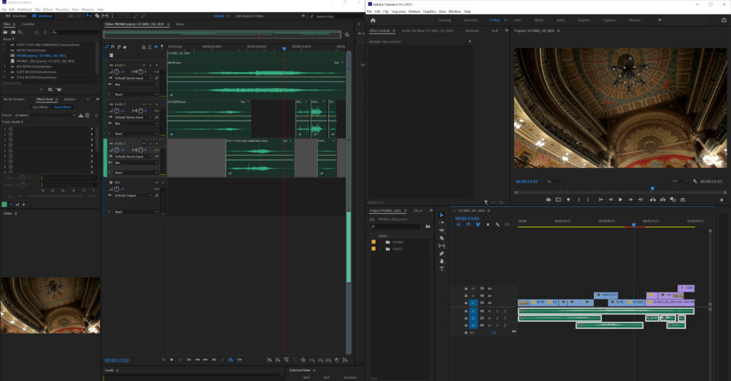This screenshot has height=381, width=731.
Task: Click the Premiere Home icon
Action: (373, 21)
